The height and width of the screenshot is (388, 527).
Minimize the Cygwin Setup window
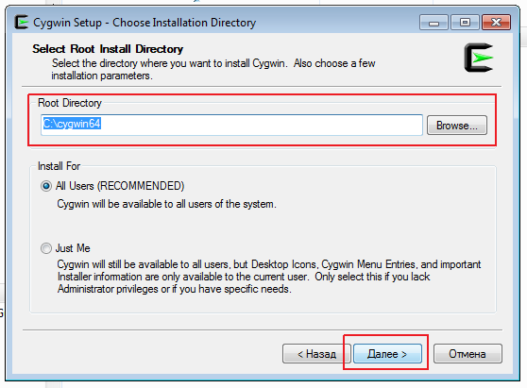(x=433, y=23)
